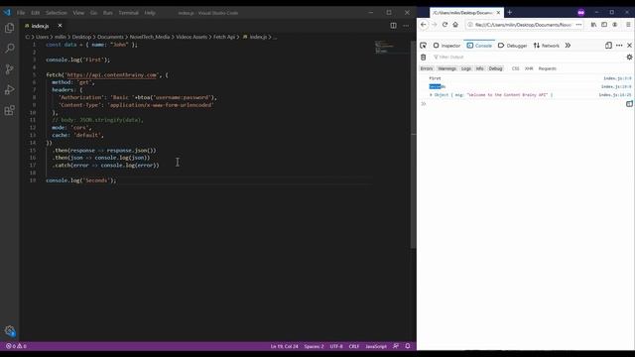Expand the index.js breadcrumb segment

click(255, 37)
